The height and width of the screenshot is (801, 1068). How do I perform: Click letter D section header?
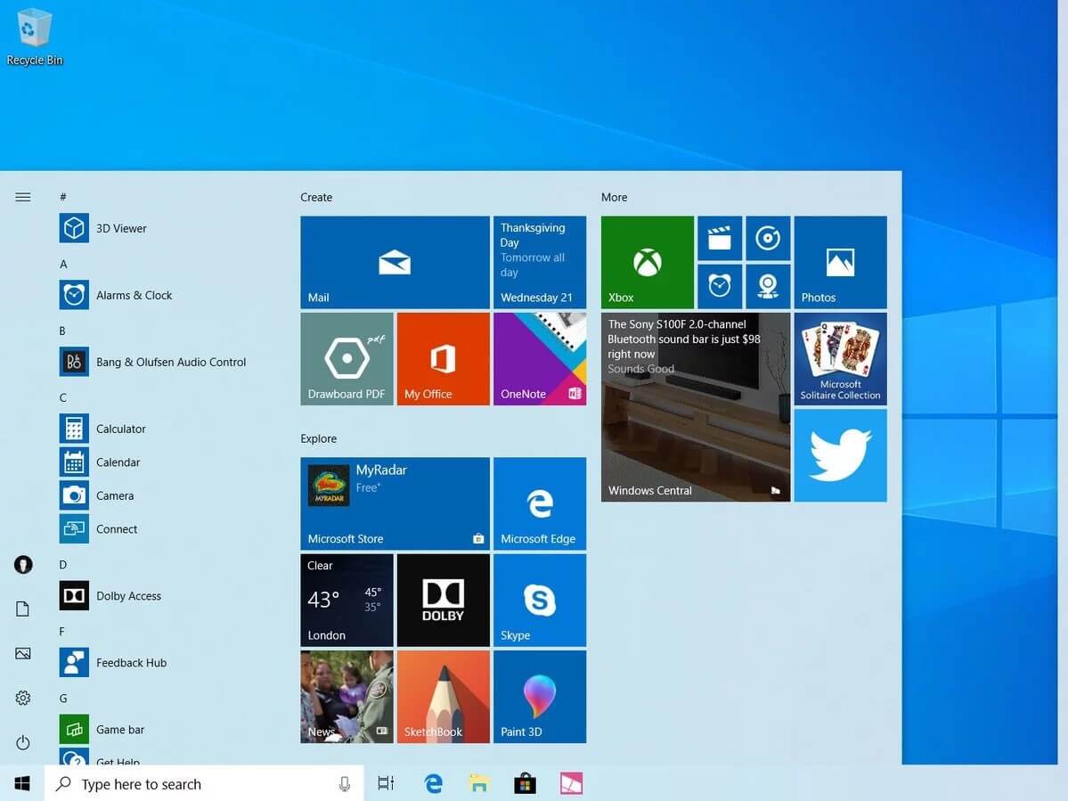pyautogui.click(x=62, y=564)
